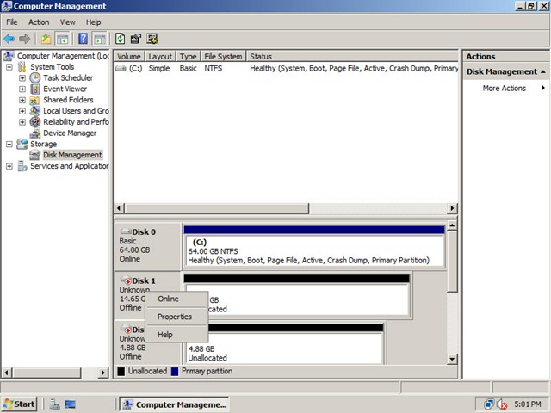Click the Forward arrow toolbar icon
551x413 pixels.
coord(24,39)
